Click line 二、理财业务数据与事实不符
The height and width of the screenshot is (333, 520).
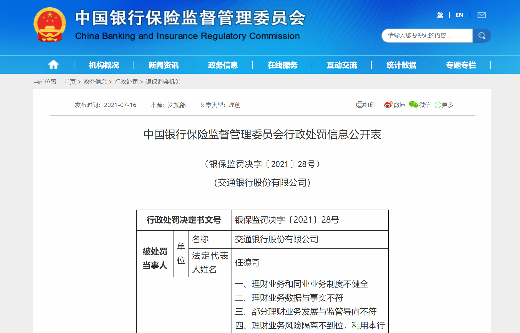tap(289, 298)
